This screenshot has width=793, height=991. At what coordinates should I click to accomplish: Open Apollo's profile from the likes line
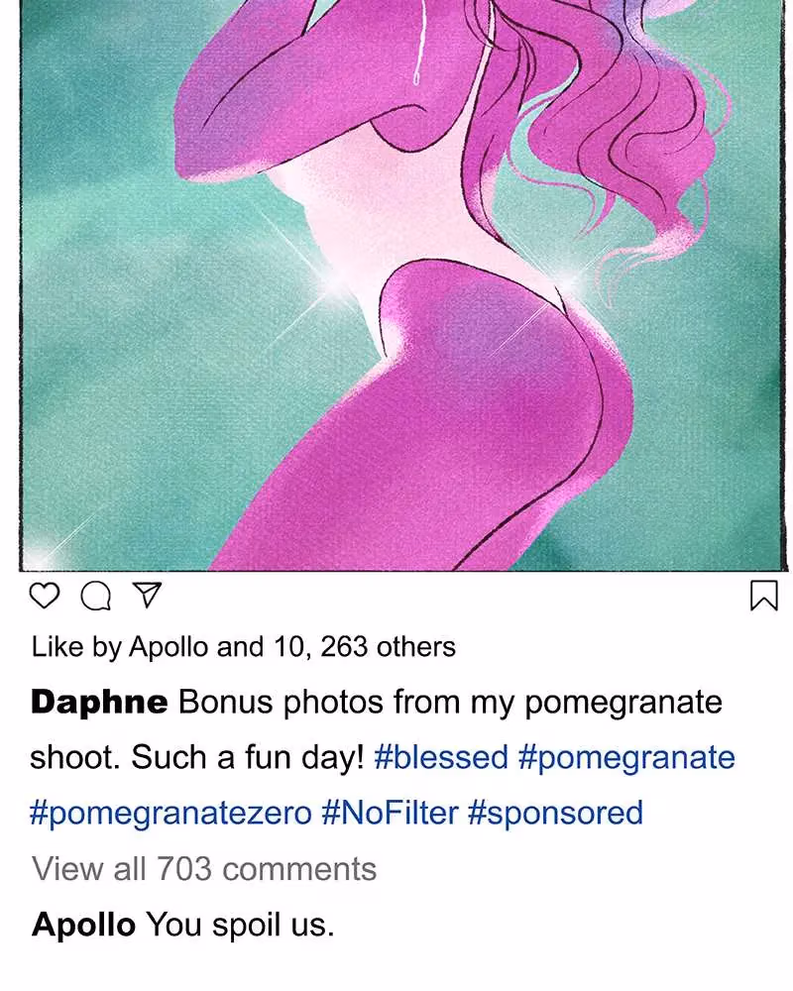coord(169,646)
